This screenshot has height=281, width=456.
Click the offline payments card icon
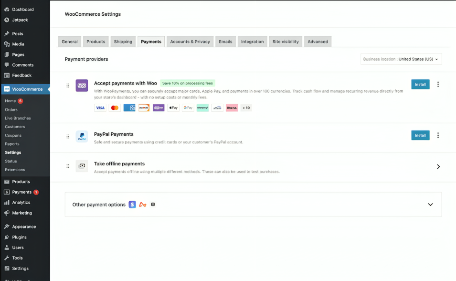click(82, 166)
